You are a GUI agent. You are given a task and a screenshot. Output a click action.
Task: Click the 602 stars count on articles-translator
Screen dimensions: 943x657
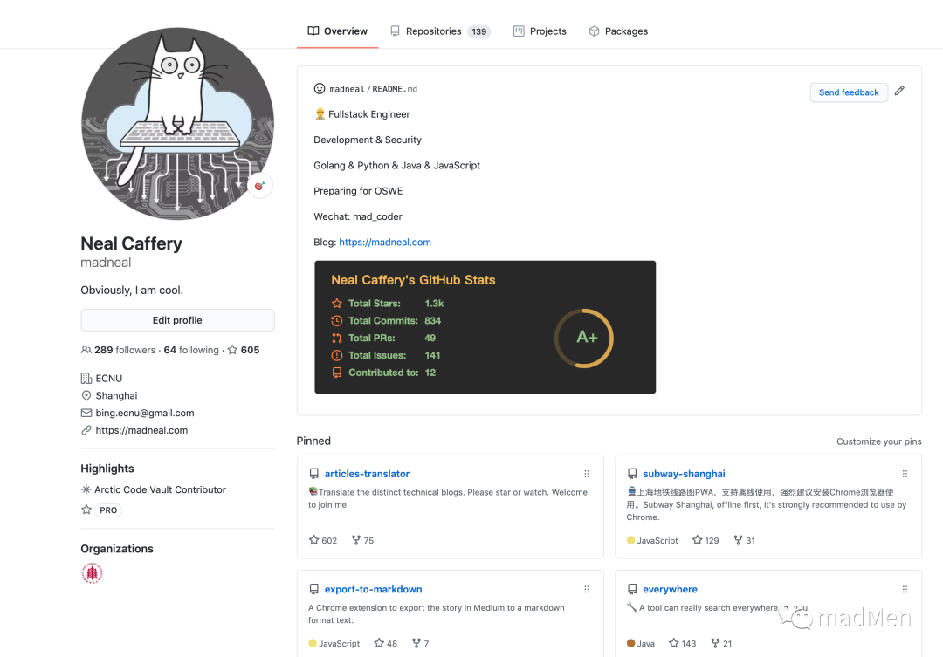(x=323, y=540)
